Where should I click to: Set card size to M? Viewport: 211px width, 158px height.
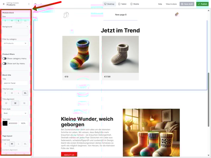point(12,144)
